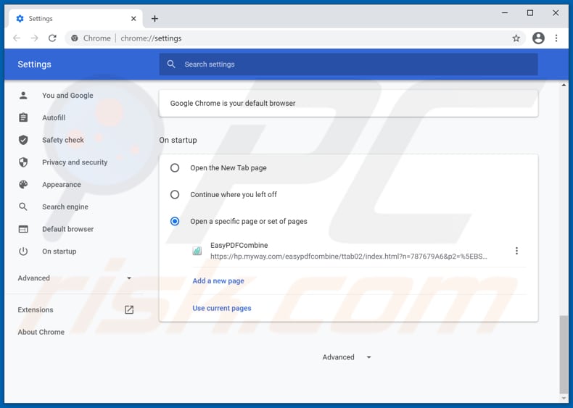
Task: Click the forward navigation arrow
Action: pos(34,38)
